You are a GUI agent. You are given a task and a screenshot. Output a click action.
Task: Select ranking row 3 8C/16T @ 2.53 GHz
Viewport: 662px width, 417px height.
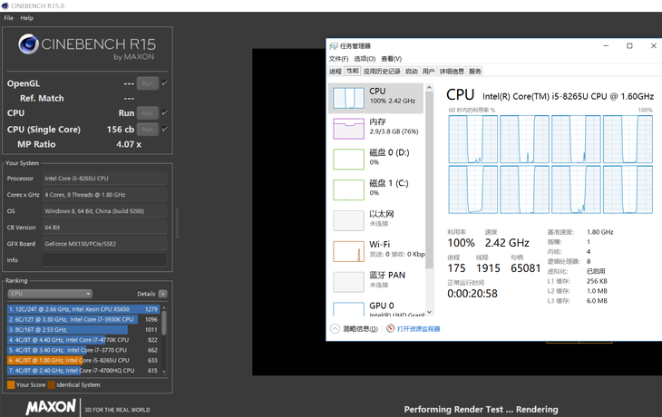83,330
